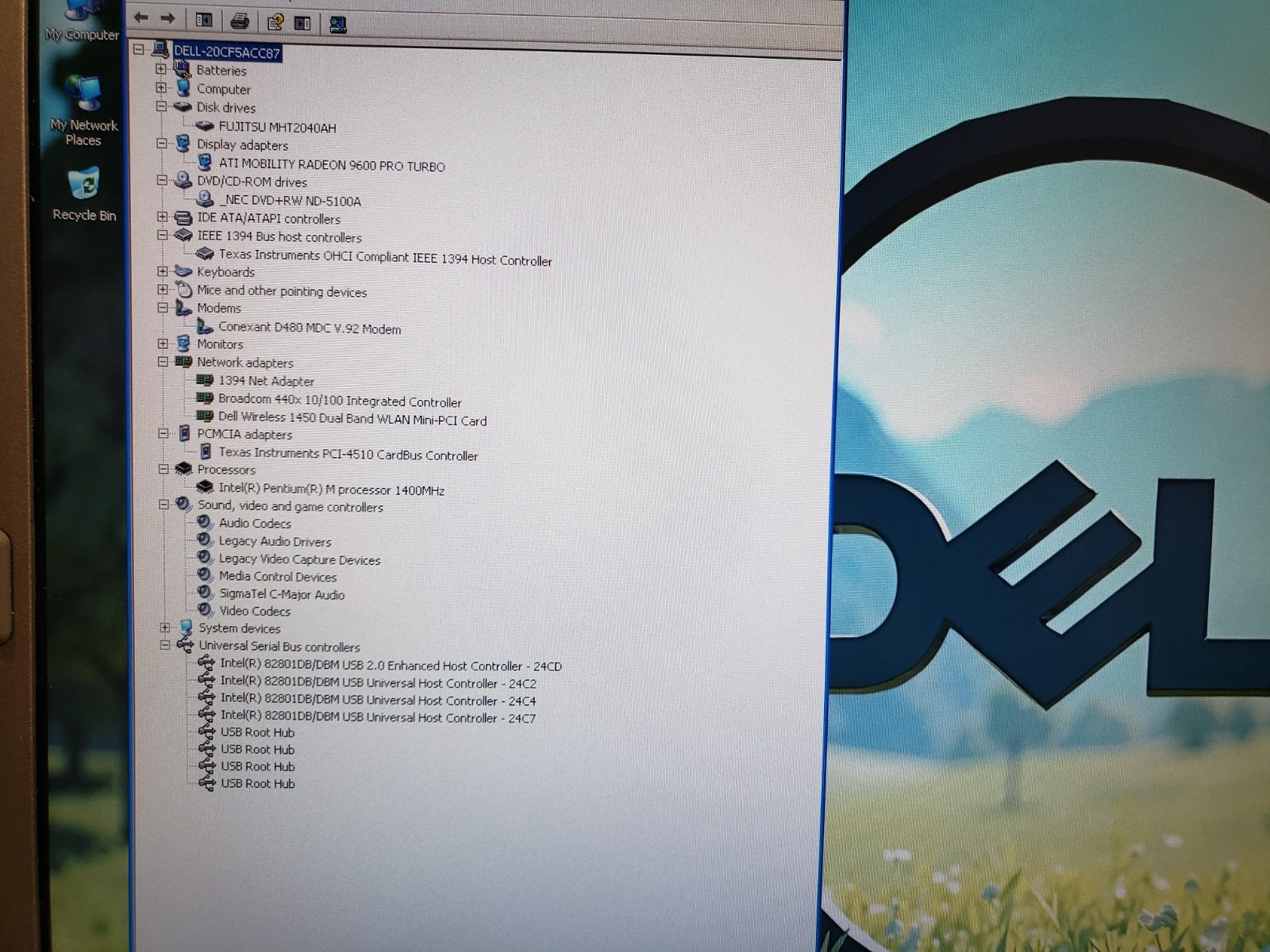Select the Network adapters category label
This screenshot has height=952, width=1270.
245,363
